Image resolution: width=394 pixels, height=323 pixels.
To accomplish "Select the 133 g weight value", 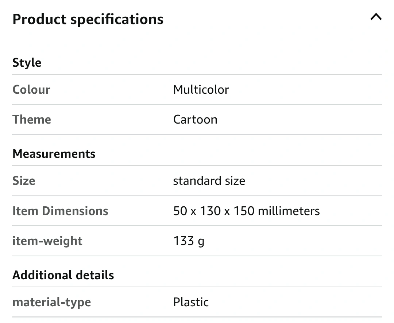I will click(189, 241).
